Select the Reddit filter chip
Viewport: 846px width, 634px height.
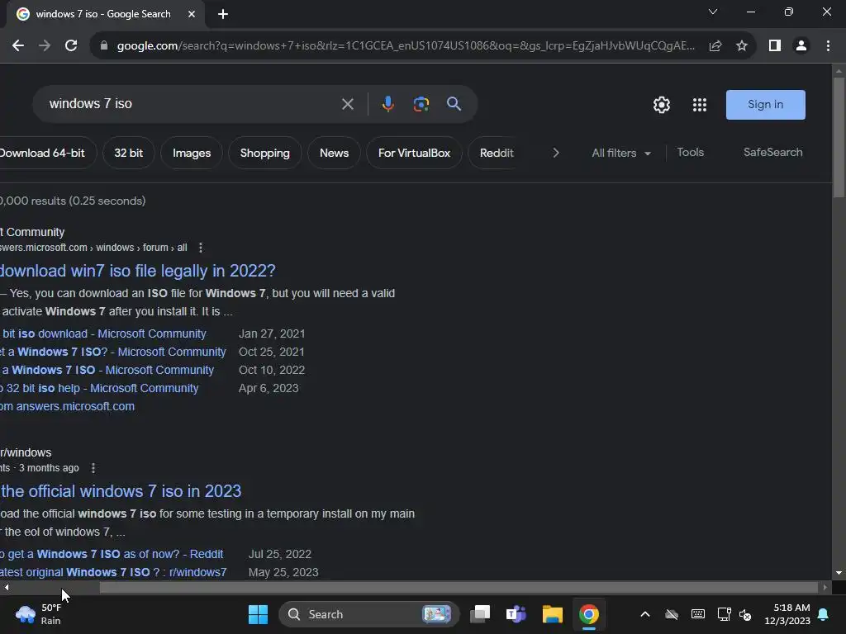[x=497, y=153]
